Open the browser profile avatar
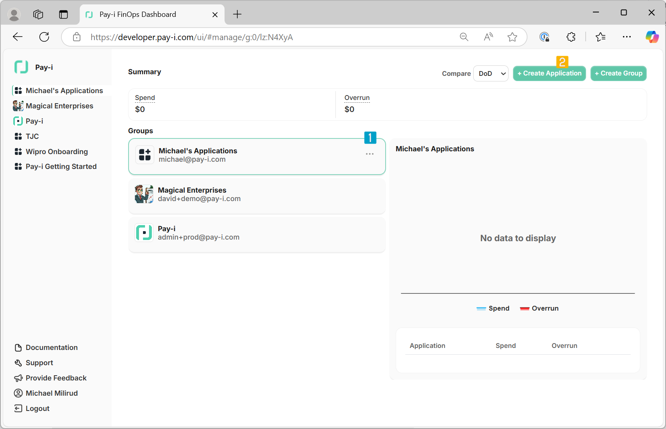This screenshot has width=666, height=429. click(x=14, y=14)
